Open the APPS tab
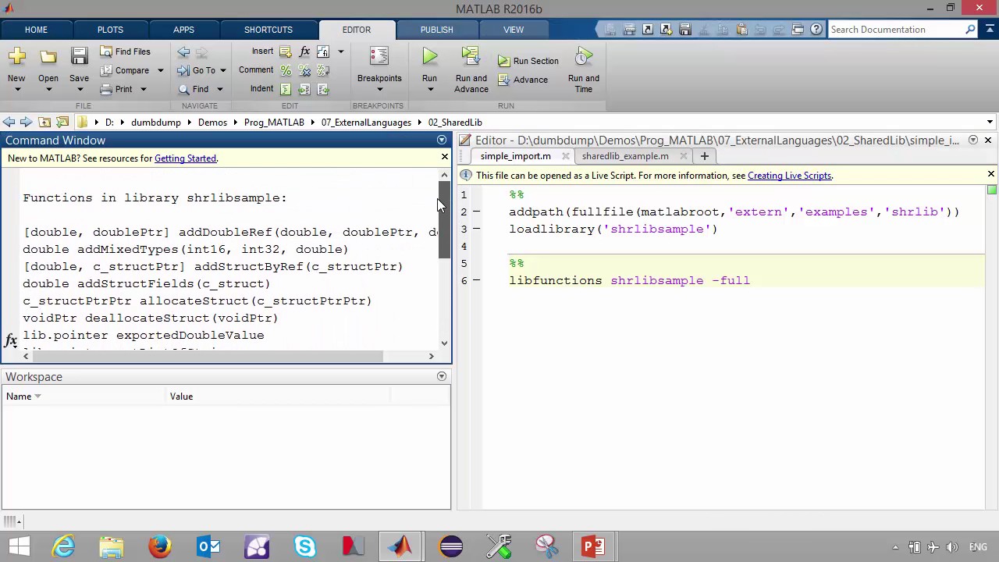The image size is (999, 562). pos(183,30)
